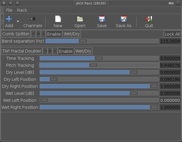Toggle Wet/Dry on Comb Splitter
Viewport: 182px width, 142px height.
coord(72,34)
